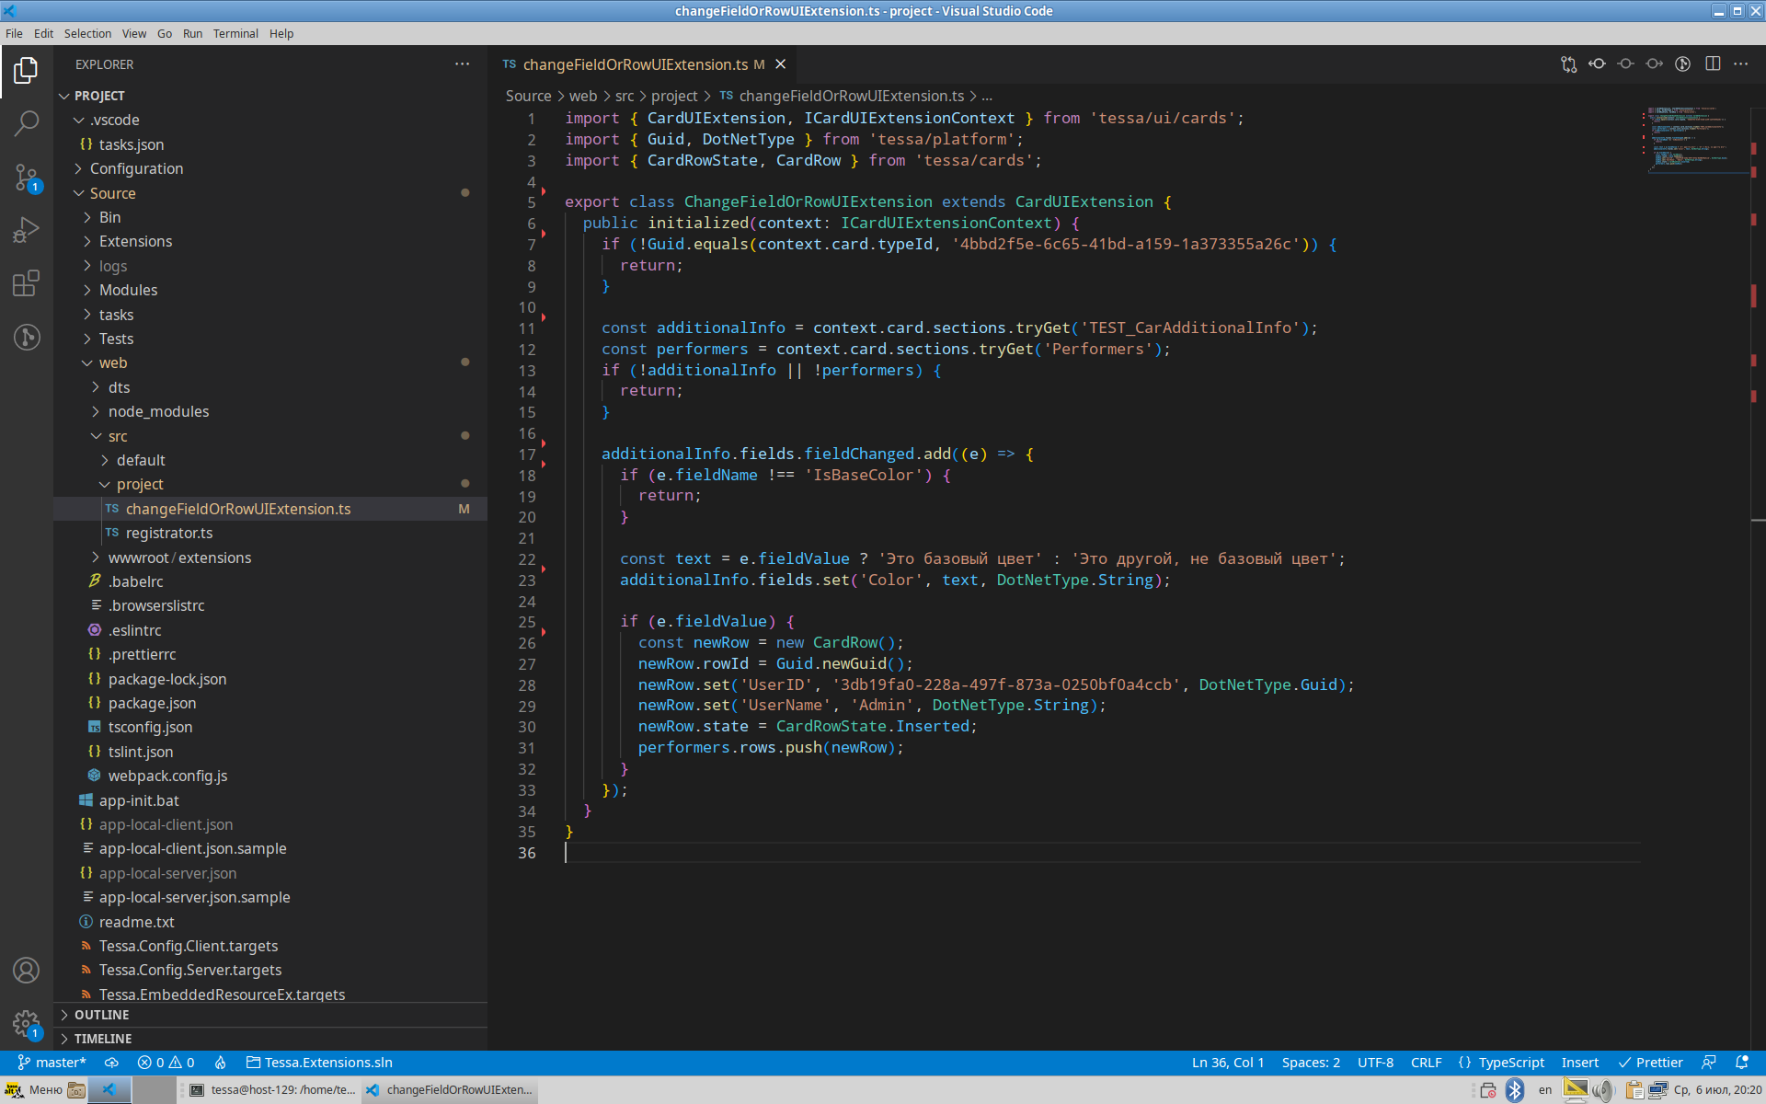Viewport: 1766px width, 1104px height.
Task: Click the master* branch indicator
Action: pyautogui.click(x=52, y=1063)
